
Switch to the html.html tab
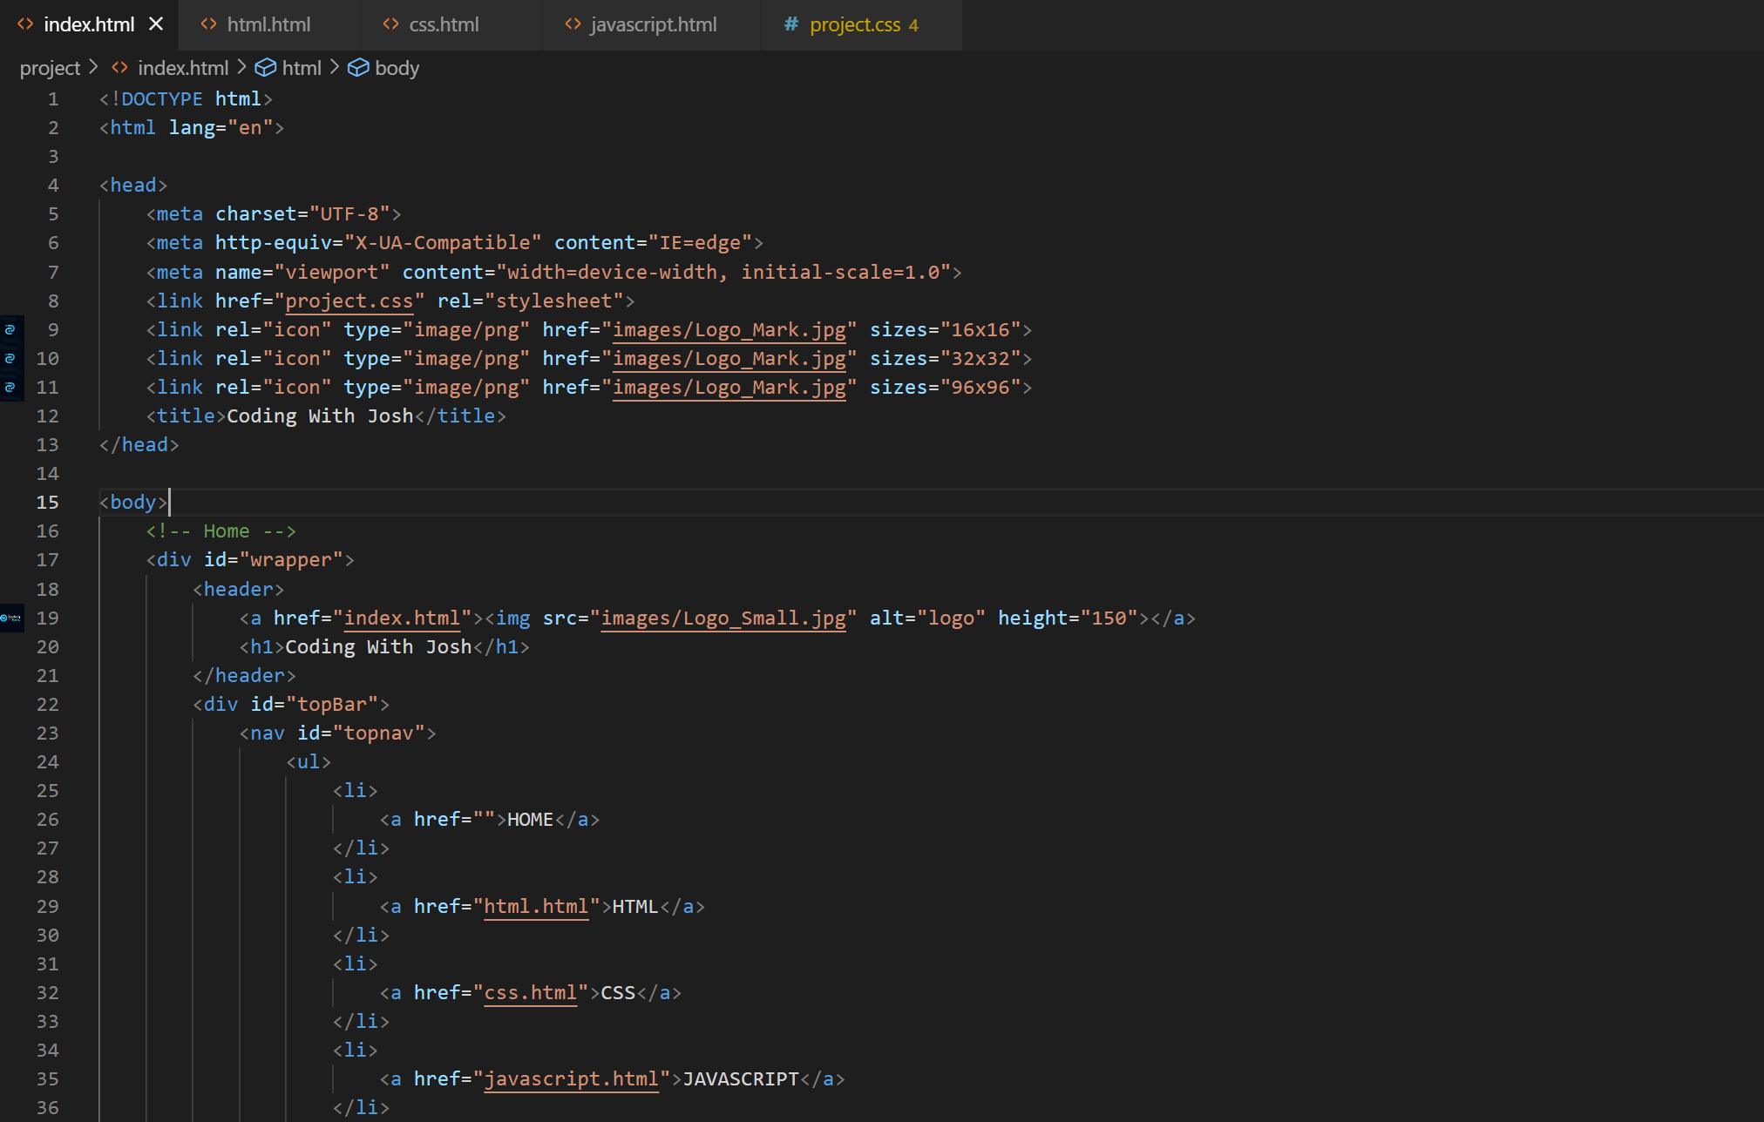click(x=268, y=24)
